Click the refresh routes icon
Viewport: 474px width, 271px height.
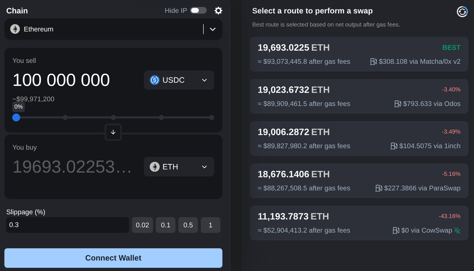tap(462, 12)
